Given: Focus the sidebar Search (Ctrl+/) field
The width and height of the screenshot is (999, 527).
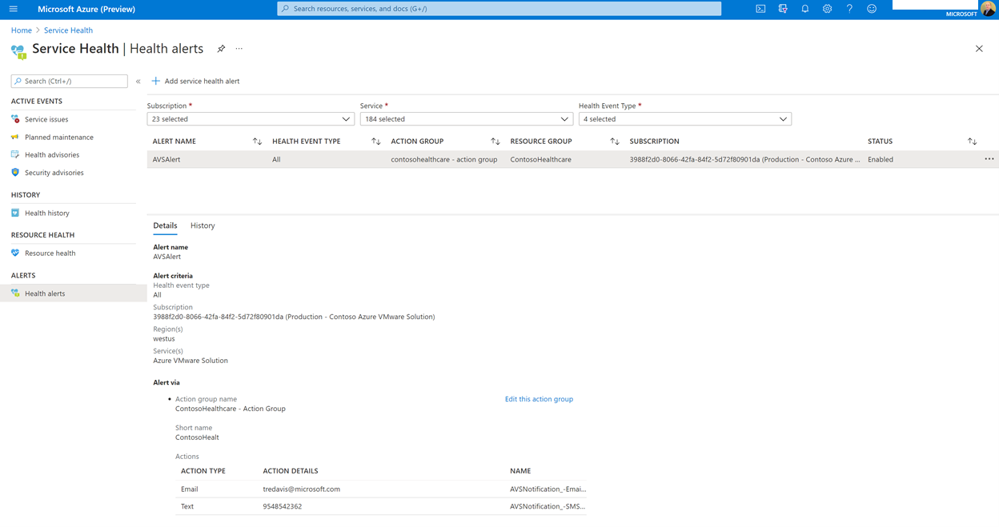Looking at the screenshot, I should click(x=69, y=81).
